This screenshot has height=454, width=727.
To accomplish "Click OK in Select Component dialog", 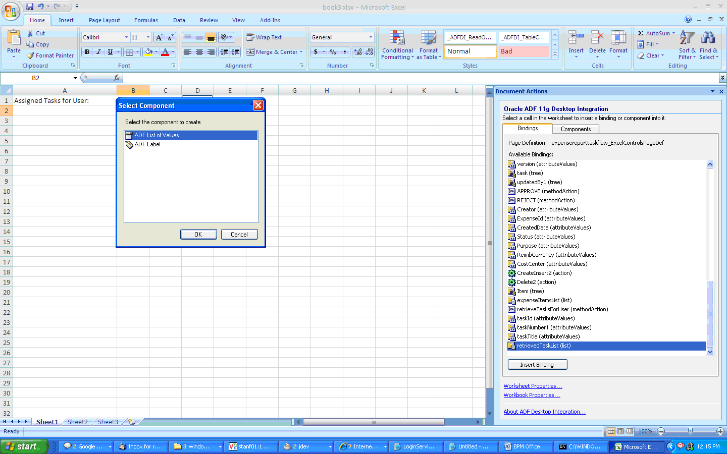I will tap(198, 235).
